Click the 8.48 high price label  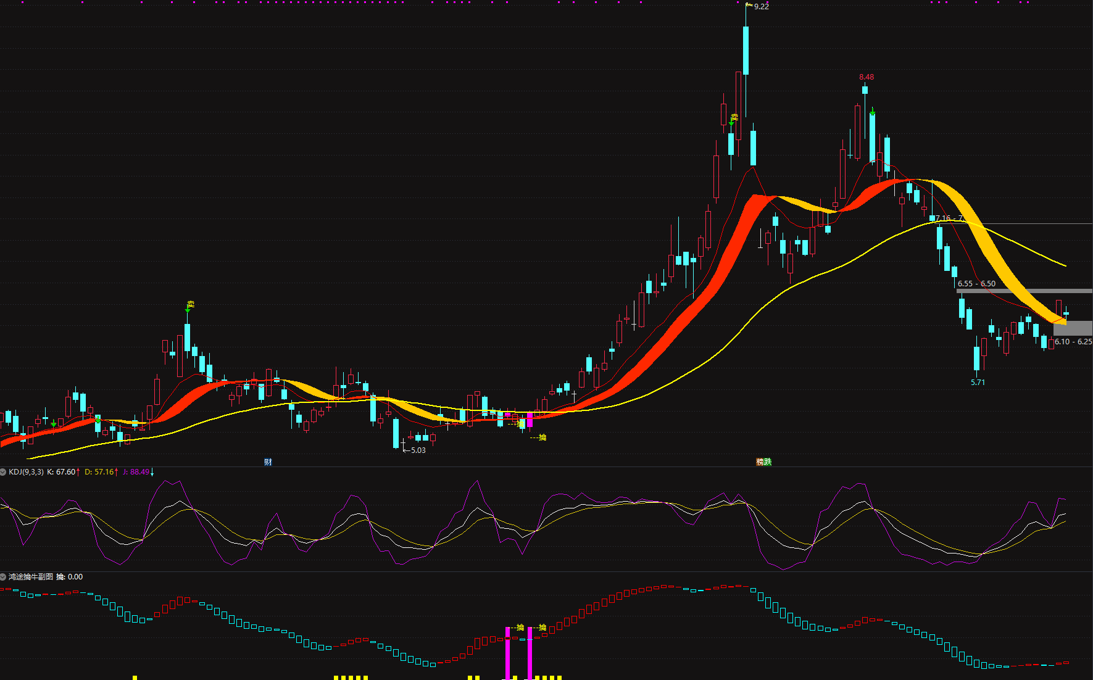(867, 77)
